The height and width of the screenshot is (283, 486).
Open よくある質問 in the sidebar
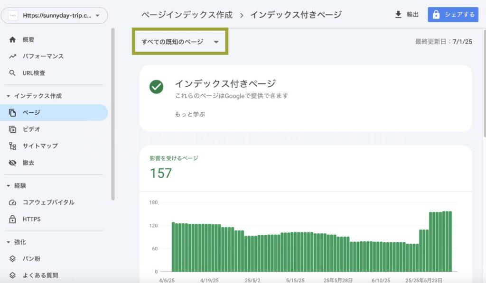click(40, 275)
